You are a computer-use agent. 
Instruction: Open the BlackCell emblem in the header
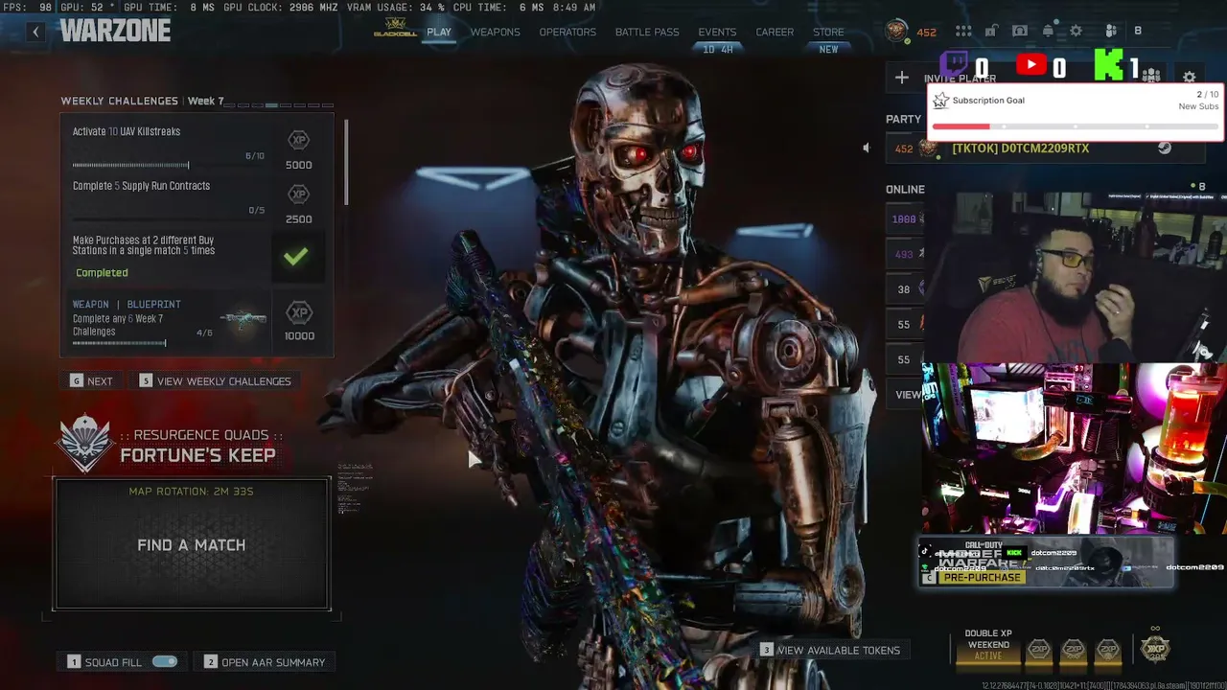click(x=395, y=29)
